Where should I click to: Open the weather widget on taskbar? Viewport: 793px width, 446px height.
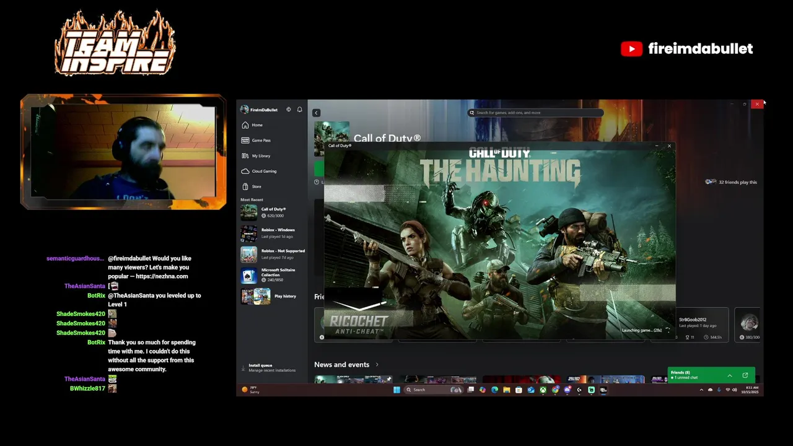tap(251, 390)
